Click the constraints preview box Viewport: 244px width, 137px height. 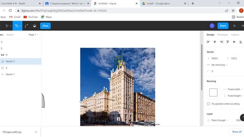pyautogui.click(x=213, y=92)
